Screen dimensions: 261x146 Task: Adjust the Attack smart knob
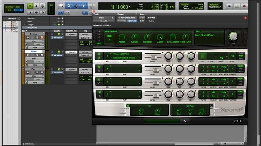tap(122, 37)
